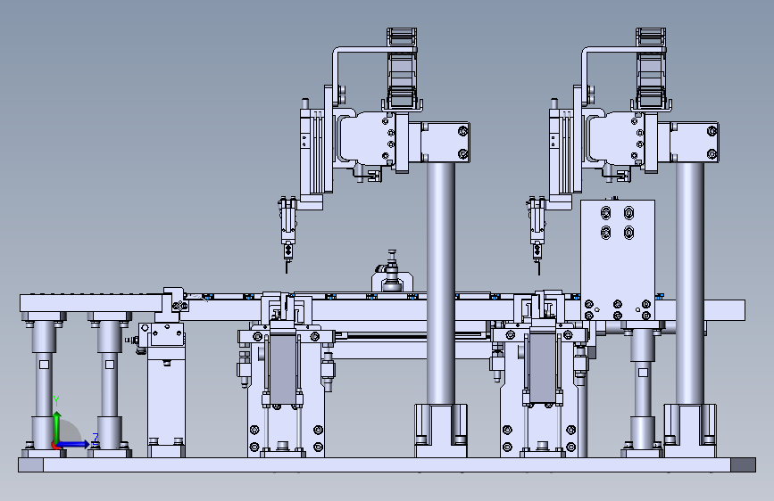Select the rectangular plate with four slotted holes
This screenshot has height=501, width=774.
(618, 260)
